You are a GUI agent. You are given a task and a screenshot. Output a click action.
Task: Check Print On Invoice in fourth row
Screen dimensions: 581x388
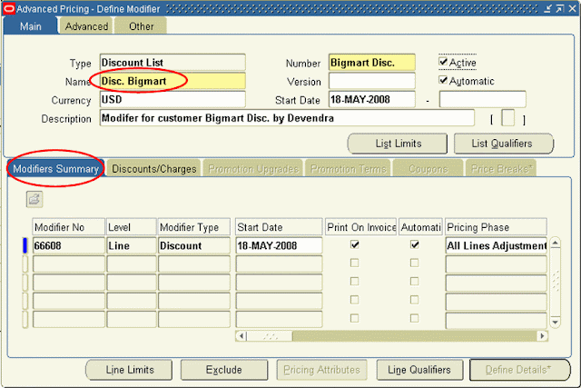click(355, 300)
